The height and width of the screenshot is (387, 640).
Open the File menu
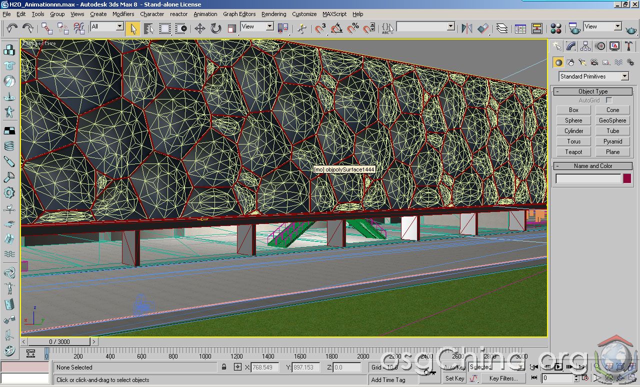pyautogui.click(x=6, y=14)
